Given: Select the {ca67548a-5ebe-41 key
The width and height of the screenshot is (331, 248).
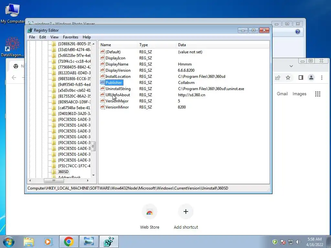Looking at the screenshot, I should click(74, 108).
